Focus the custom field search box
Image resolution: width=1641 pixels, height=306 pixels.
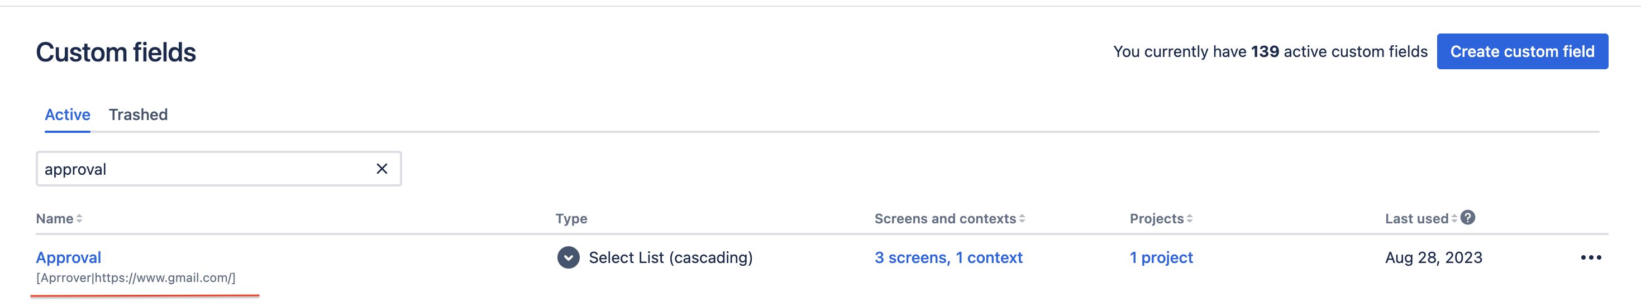[204, 169]
